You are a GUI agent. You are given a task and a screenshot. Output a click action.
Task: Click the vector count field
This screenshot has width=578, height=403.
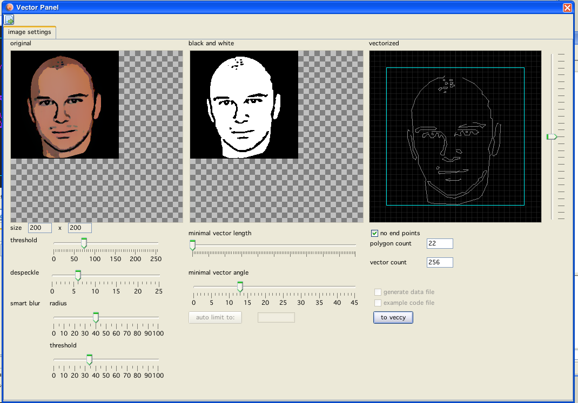[439, 263]
